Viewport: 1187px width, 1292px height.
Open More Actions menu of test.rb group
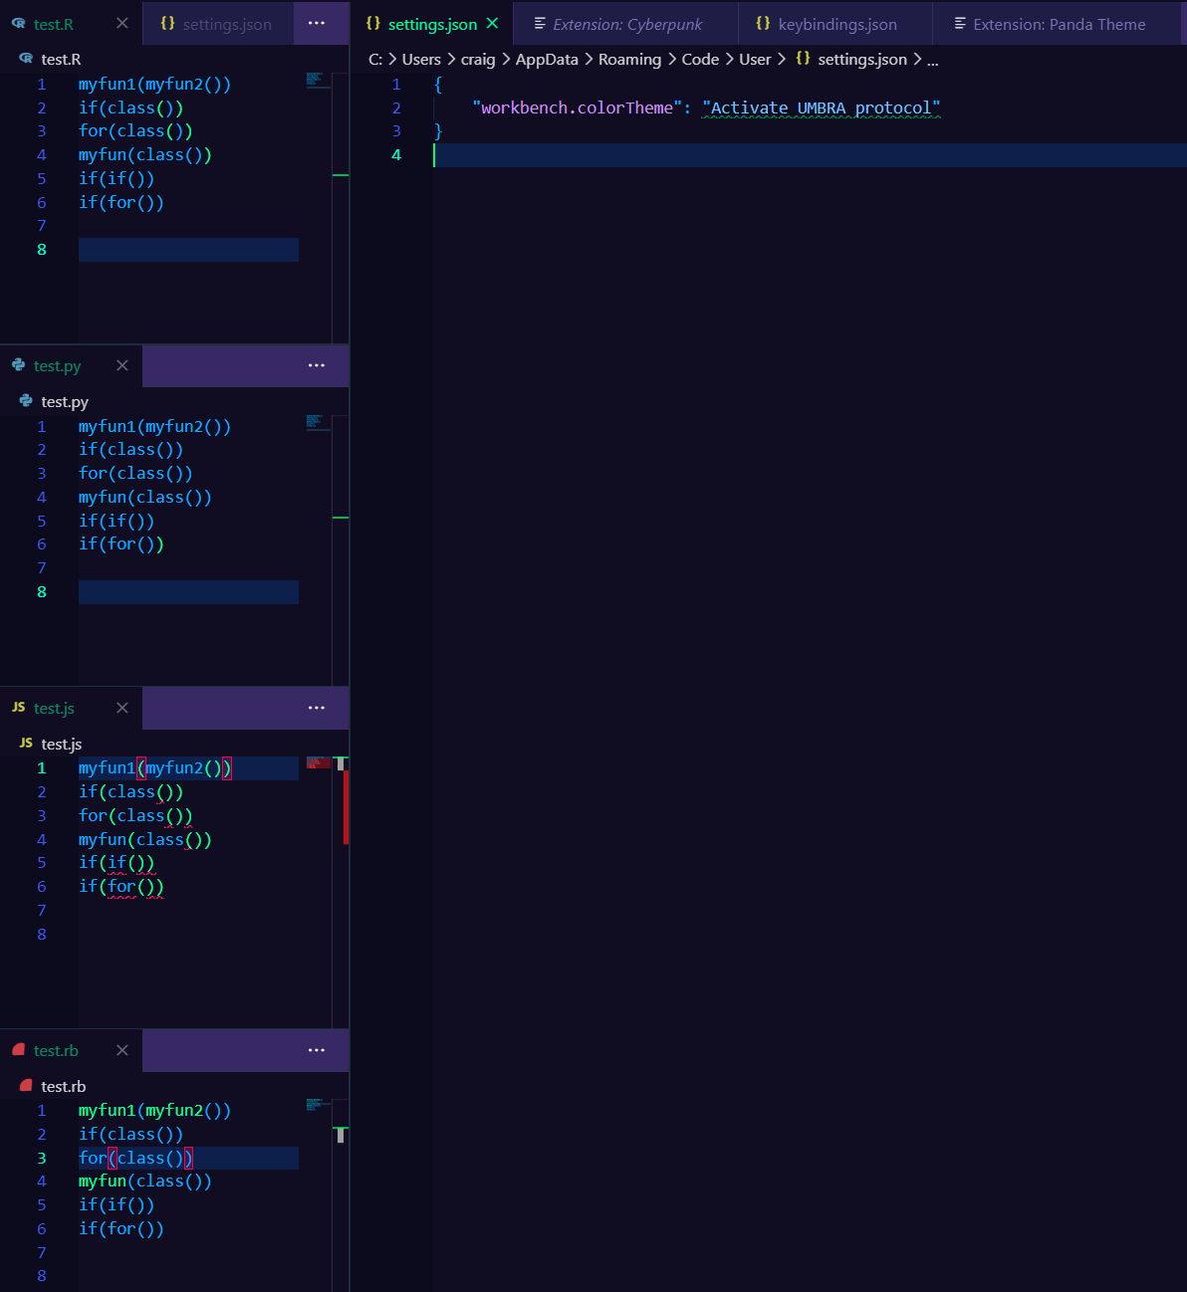(317, 1050)
